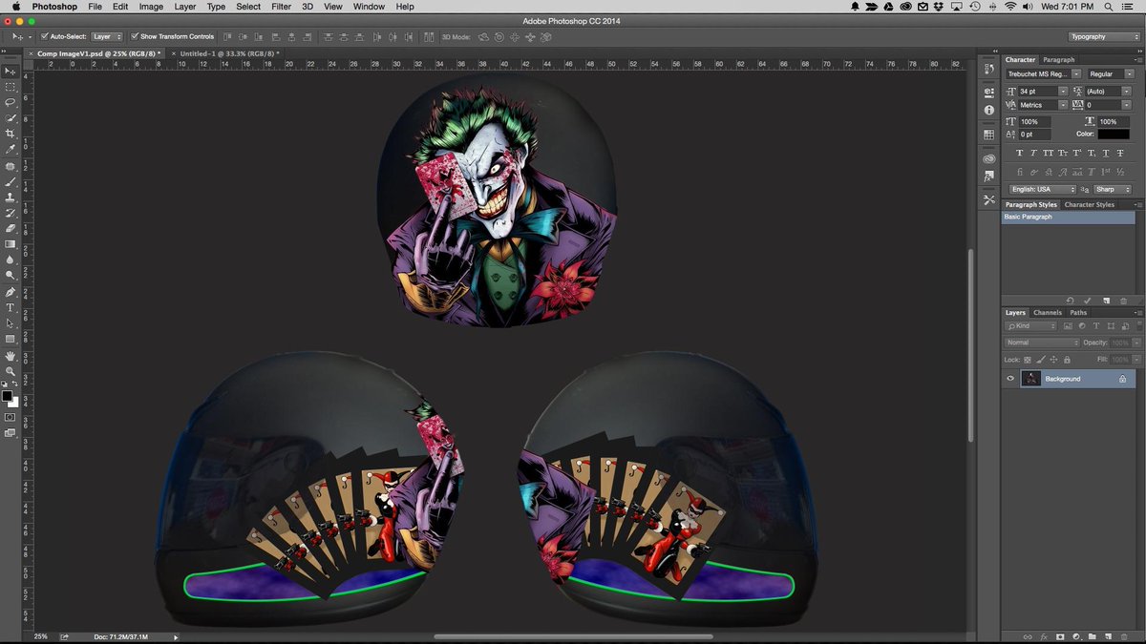Select the Rectangle shape tool

click(x=11, y=339)
